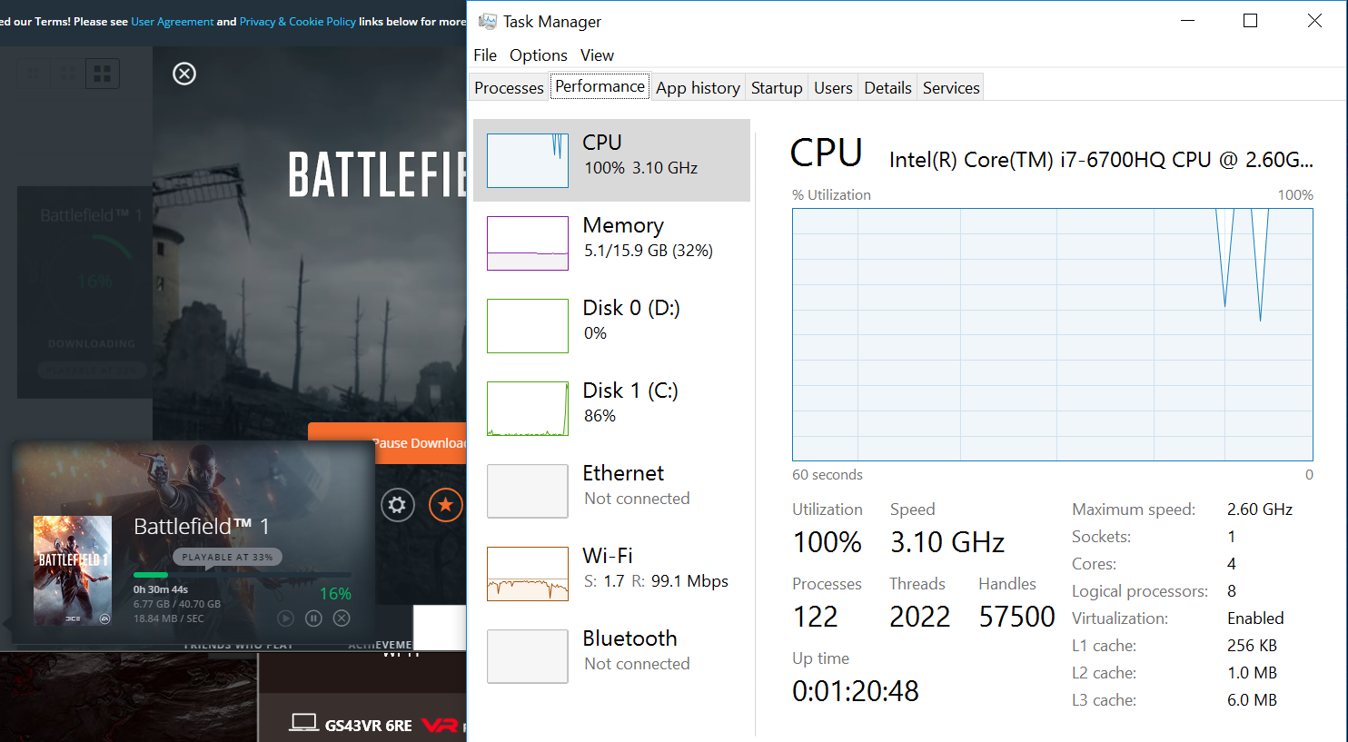Click the orange Pause Download button

pos(388,443)
